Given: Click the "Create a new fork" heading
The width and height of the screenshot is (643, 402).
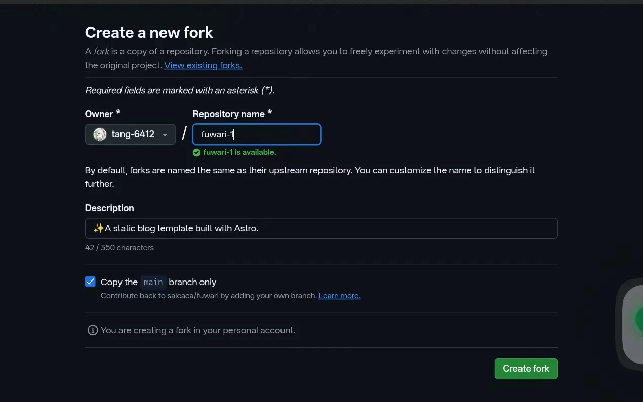Looking at the screenshot, I should (x=149, y=32).
